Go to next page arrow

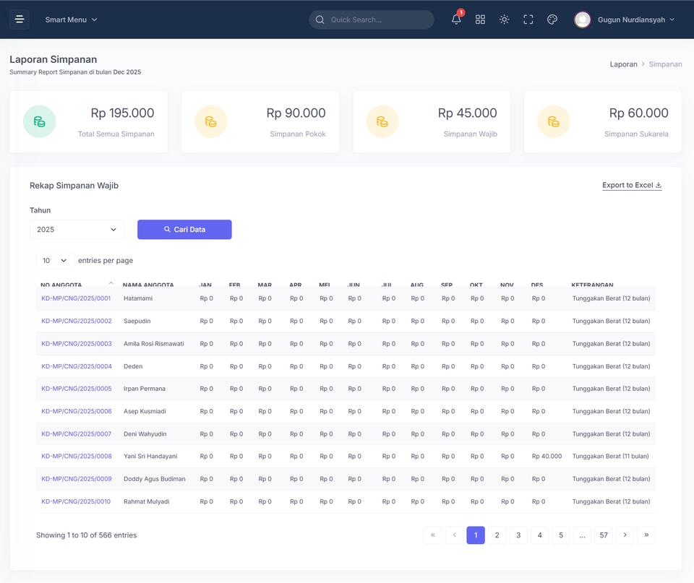625,535
